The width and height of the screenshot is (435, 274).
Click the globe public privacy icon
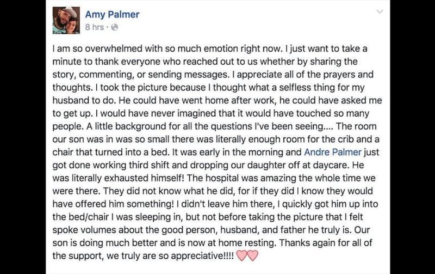pos(115,27)
